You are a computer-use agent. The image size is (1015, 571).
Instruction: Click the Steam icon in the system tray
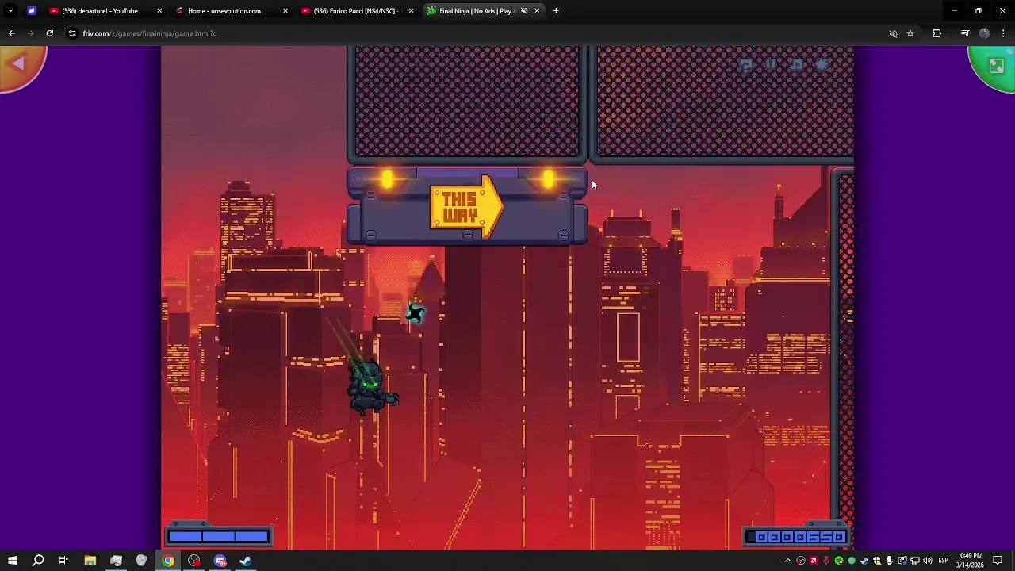pyautogui.click(x=864, y=561)
